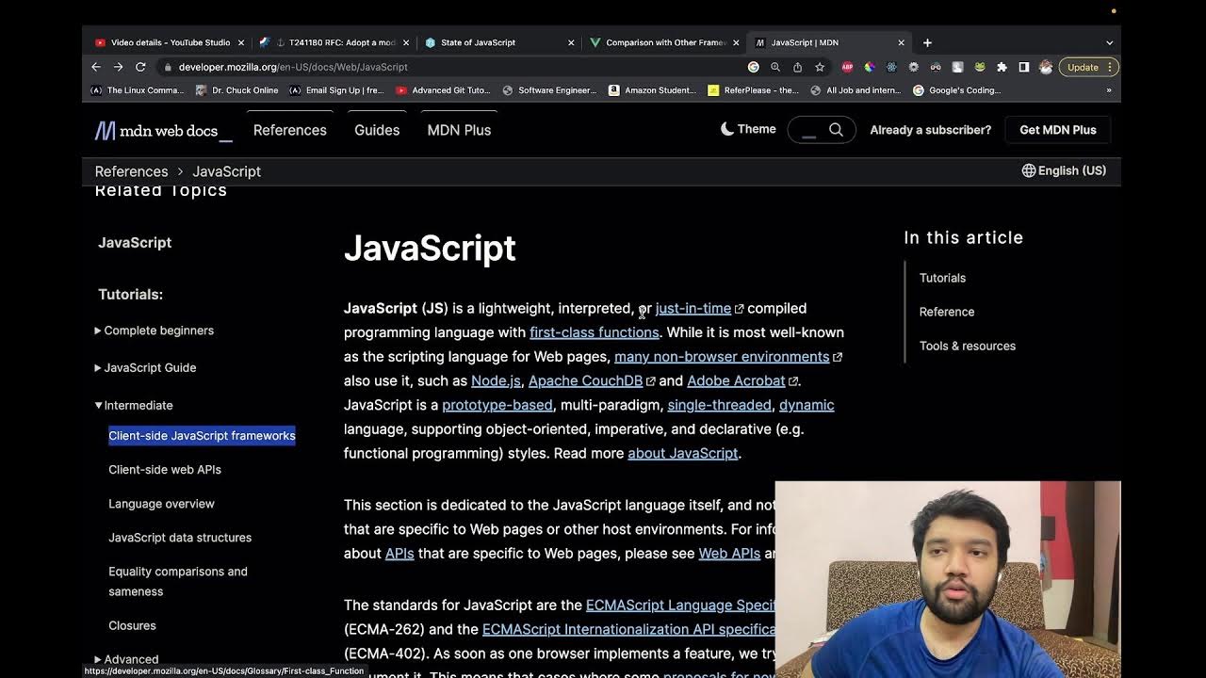Expand the Complete beginners section

coord(155,331)
